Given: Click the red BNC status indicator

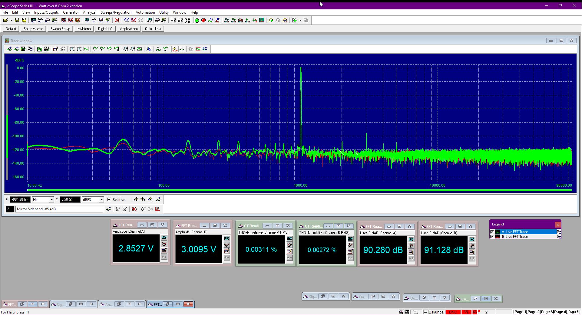Looking at the screenshot, I should [x=453, y=312].
